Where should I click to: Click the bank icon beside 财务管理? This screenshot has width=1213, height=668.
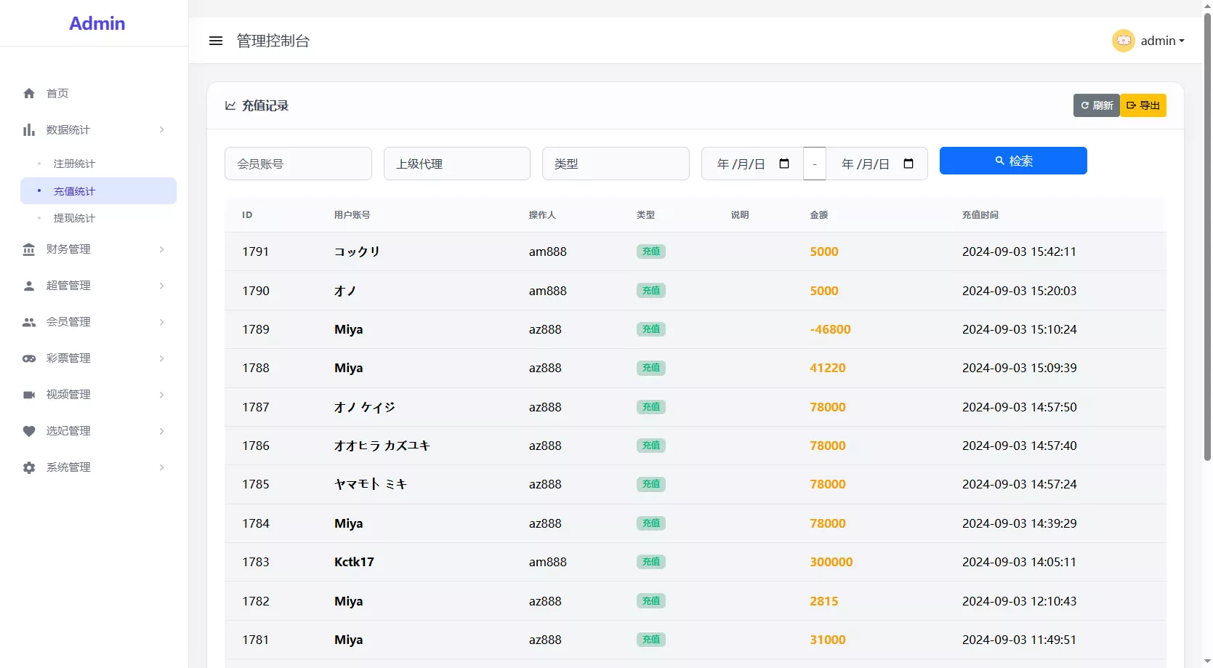click(29, 249)
